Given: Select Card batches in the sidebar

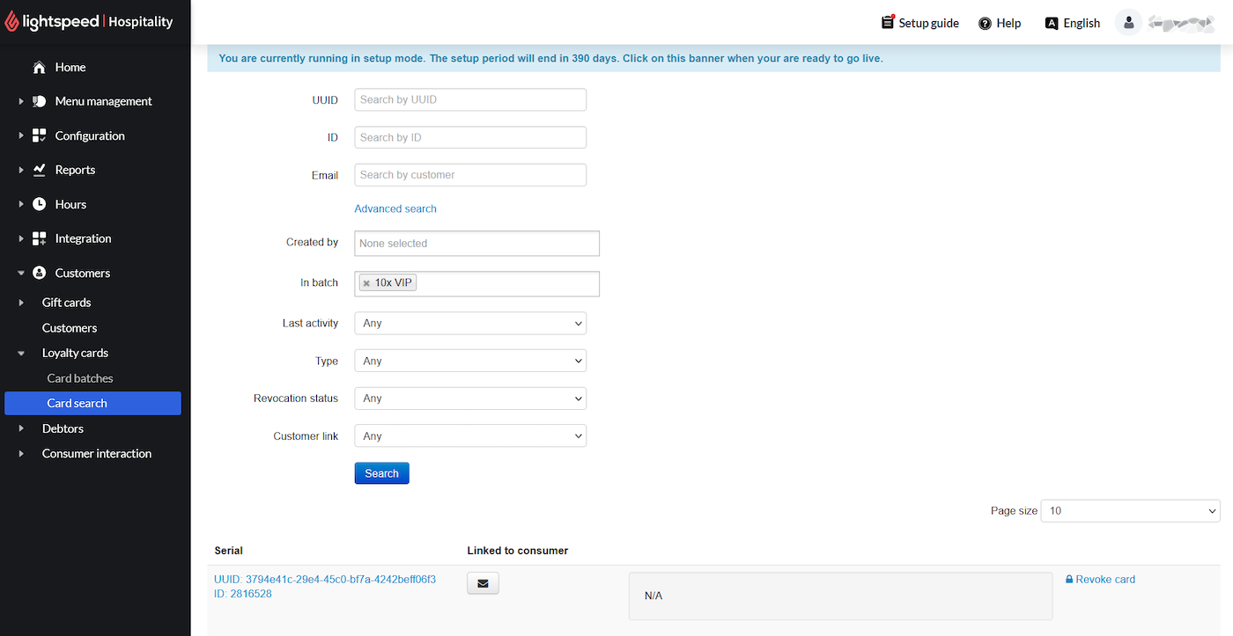Looking at the screenshot, I should [x=80, y=378].
